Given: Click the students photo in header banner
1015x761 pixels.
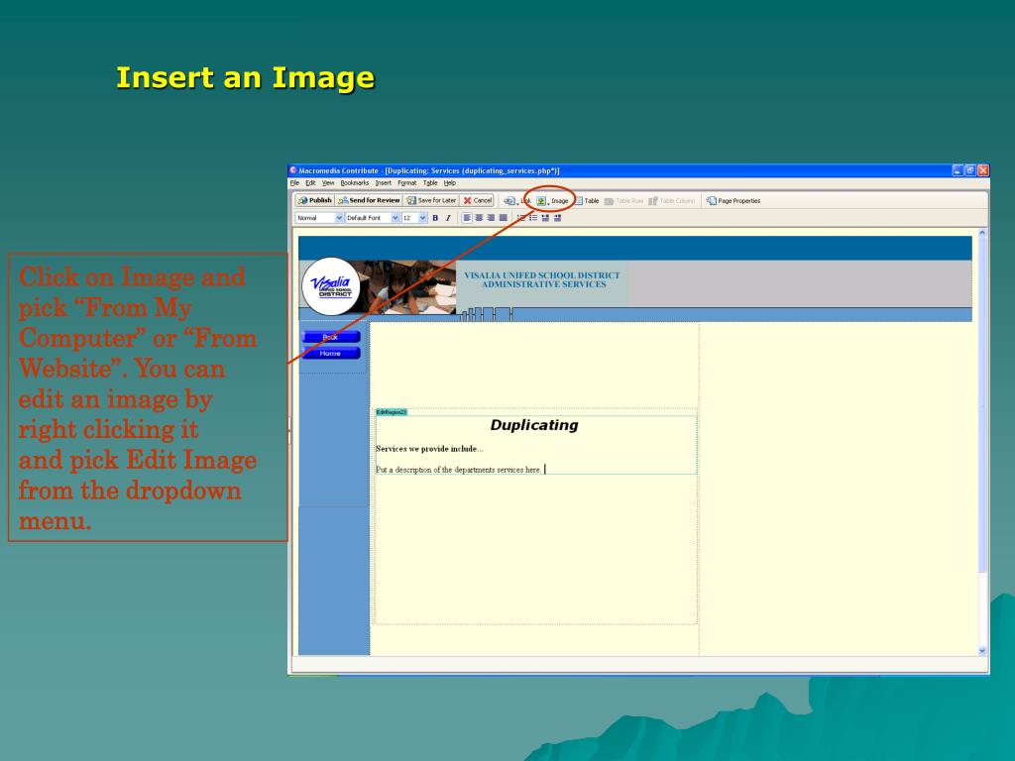Looking at the screenshot, I should coord(407,286).
